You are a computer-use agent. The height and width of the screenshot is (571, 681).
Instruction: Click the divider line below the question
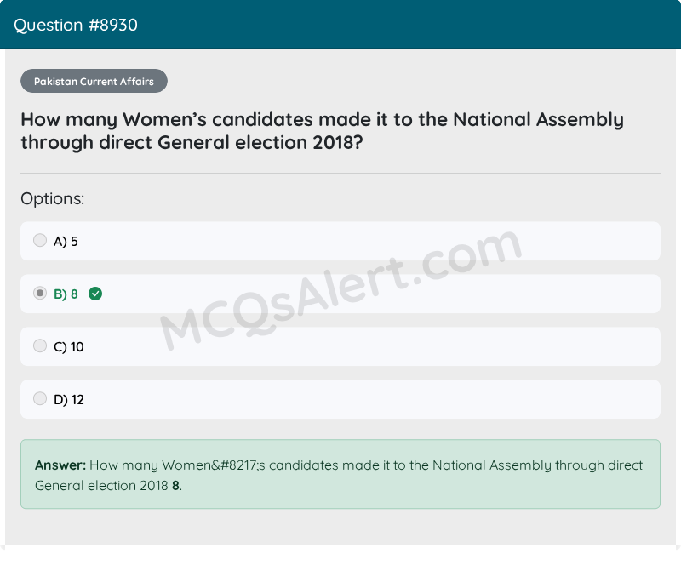[340, 174]
